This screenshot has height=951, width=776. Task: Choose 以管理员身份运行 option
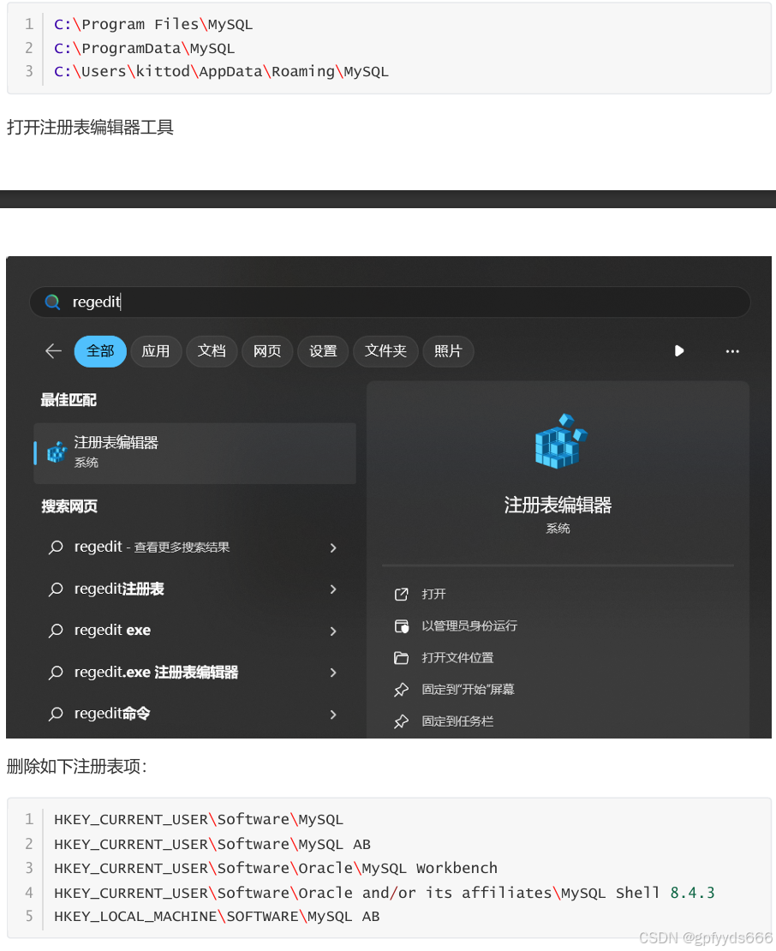pos(469,626)
